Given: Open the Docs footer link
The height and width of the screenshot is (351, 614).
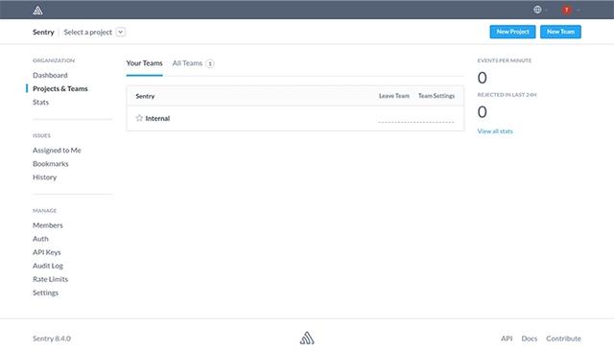Looking at the screenshot, I should coord(529,339).
